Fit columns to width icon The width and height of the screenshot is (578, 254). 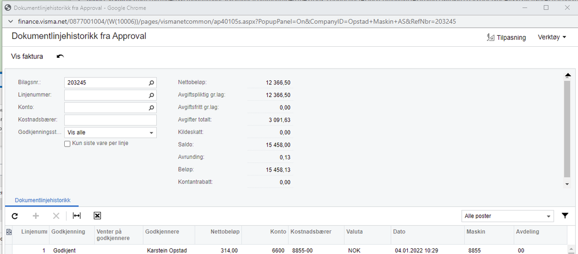tap(77, 216)
